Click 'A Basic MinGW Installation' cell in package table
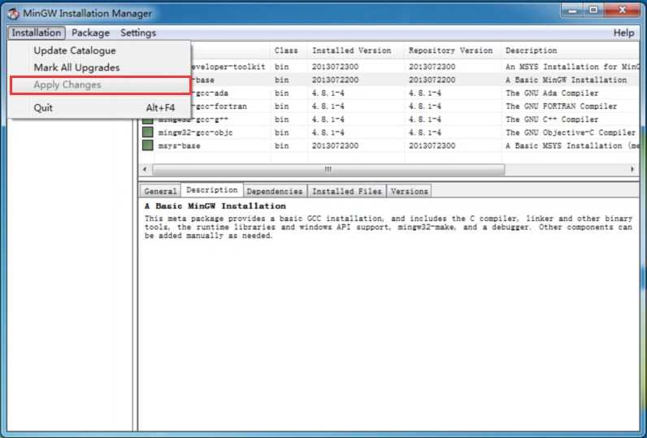The height and width of the screenshot is (438, 647). click(566, 80)
